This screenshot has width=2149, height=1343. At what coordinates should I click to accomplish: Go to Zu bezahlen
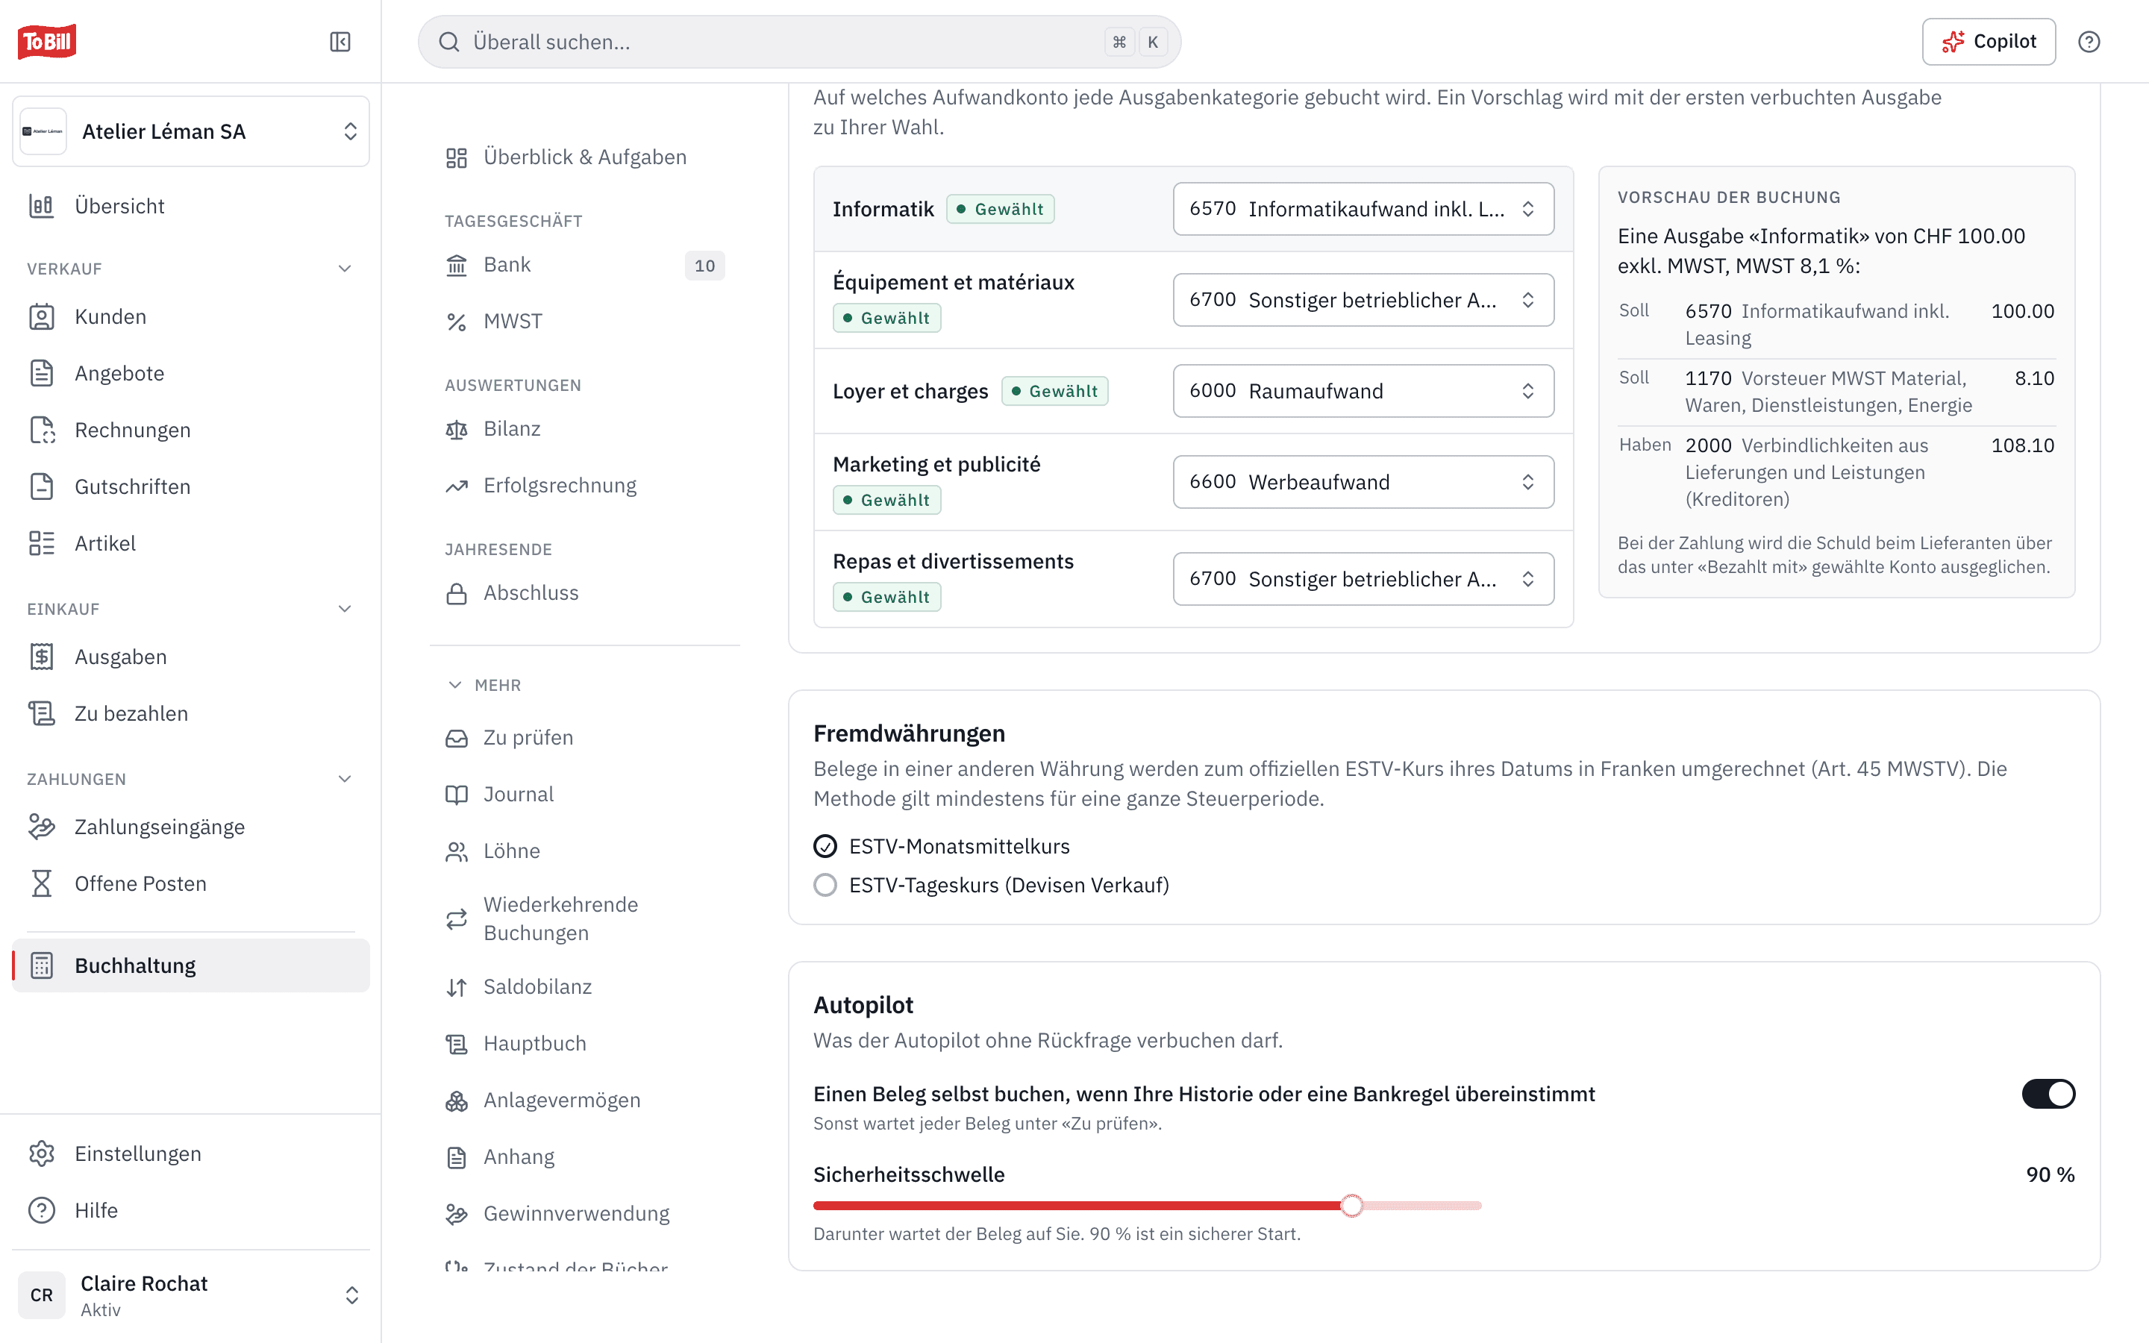pos(191,713)
